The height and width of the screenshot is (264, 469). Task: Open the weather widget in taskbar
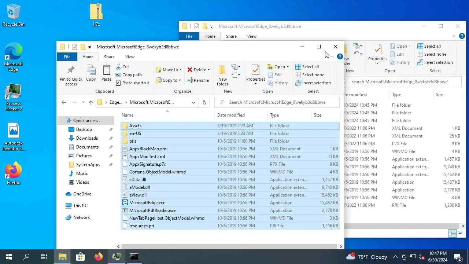pyautogui.click(x=366, y=257)
